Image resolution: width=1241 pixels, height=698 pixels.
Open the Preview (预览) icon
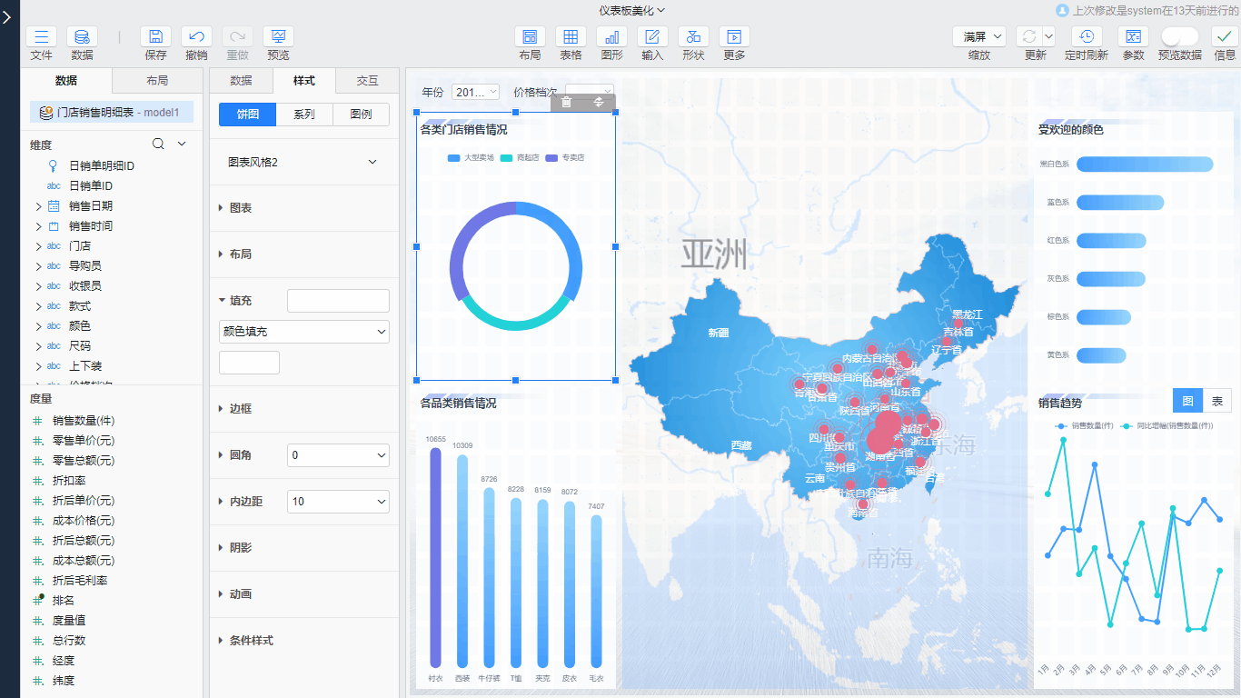(x=278, y=37)
